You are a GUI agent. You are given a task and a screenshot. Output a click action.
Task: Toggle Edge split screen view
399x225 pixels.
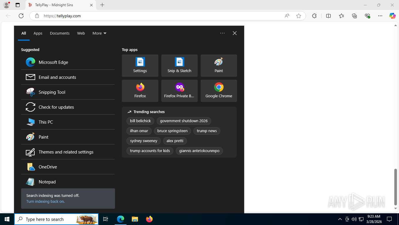click(x=328, y=16)
